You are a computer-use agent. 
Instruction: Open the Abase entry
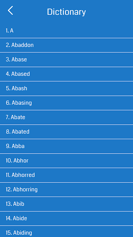point(66,60)
